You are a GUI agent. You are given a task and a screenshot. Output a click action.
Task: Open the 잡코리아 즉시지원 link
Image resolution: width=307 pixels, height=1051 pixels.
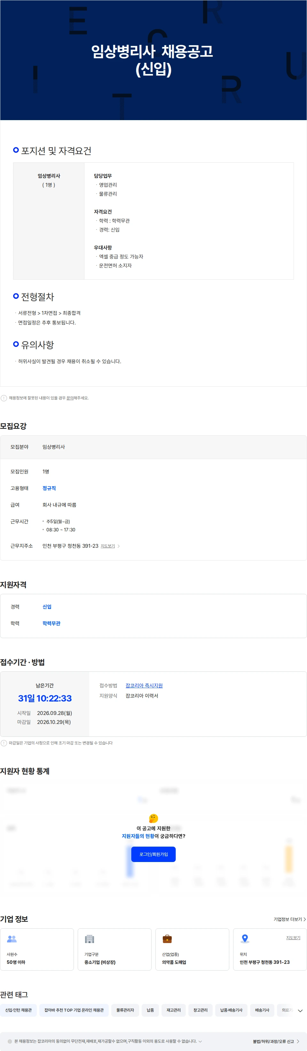pos(144,686)
